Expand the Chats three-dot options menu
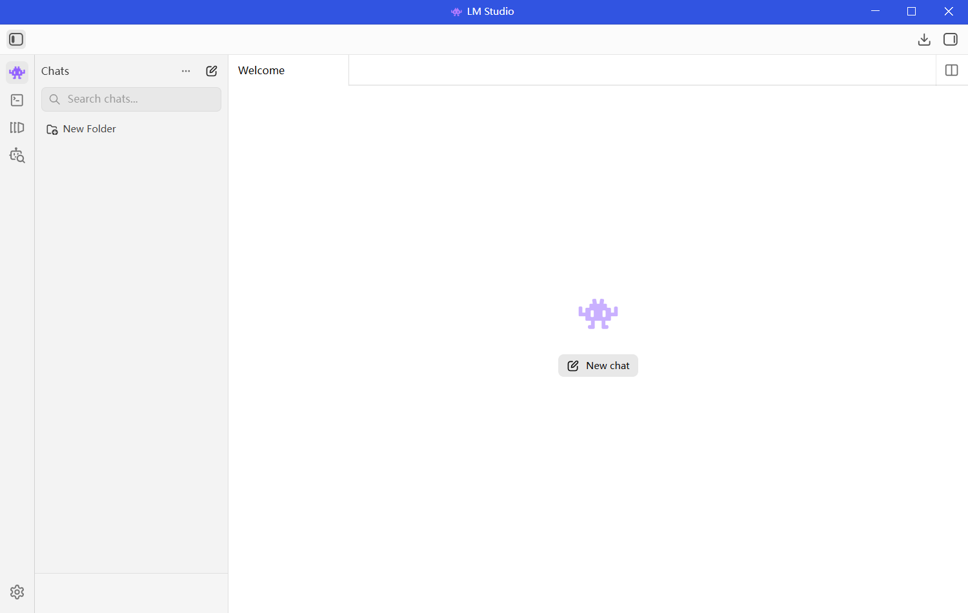Viewport: 968px width, 613px height. 186,71
